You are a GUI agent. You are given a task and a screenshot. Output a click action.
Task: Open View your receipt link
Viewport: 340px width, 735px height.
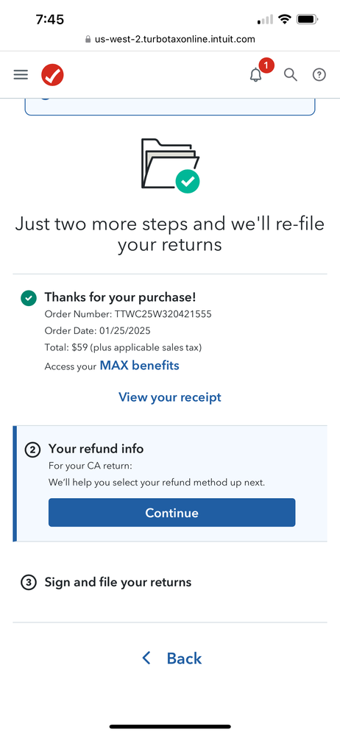[x=170, y=397]
